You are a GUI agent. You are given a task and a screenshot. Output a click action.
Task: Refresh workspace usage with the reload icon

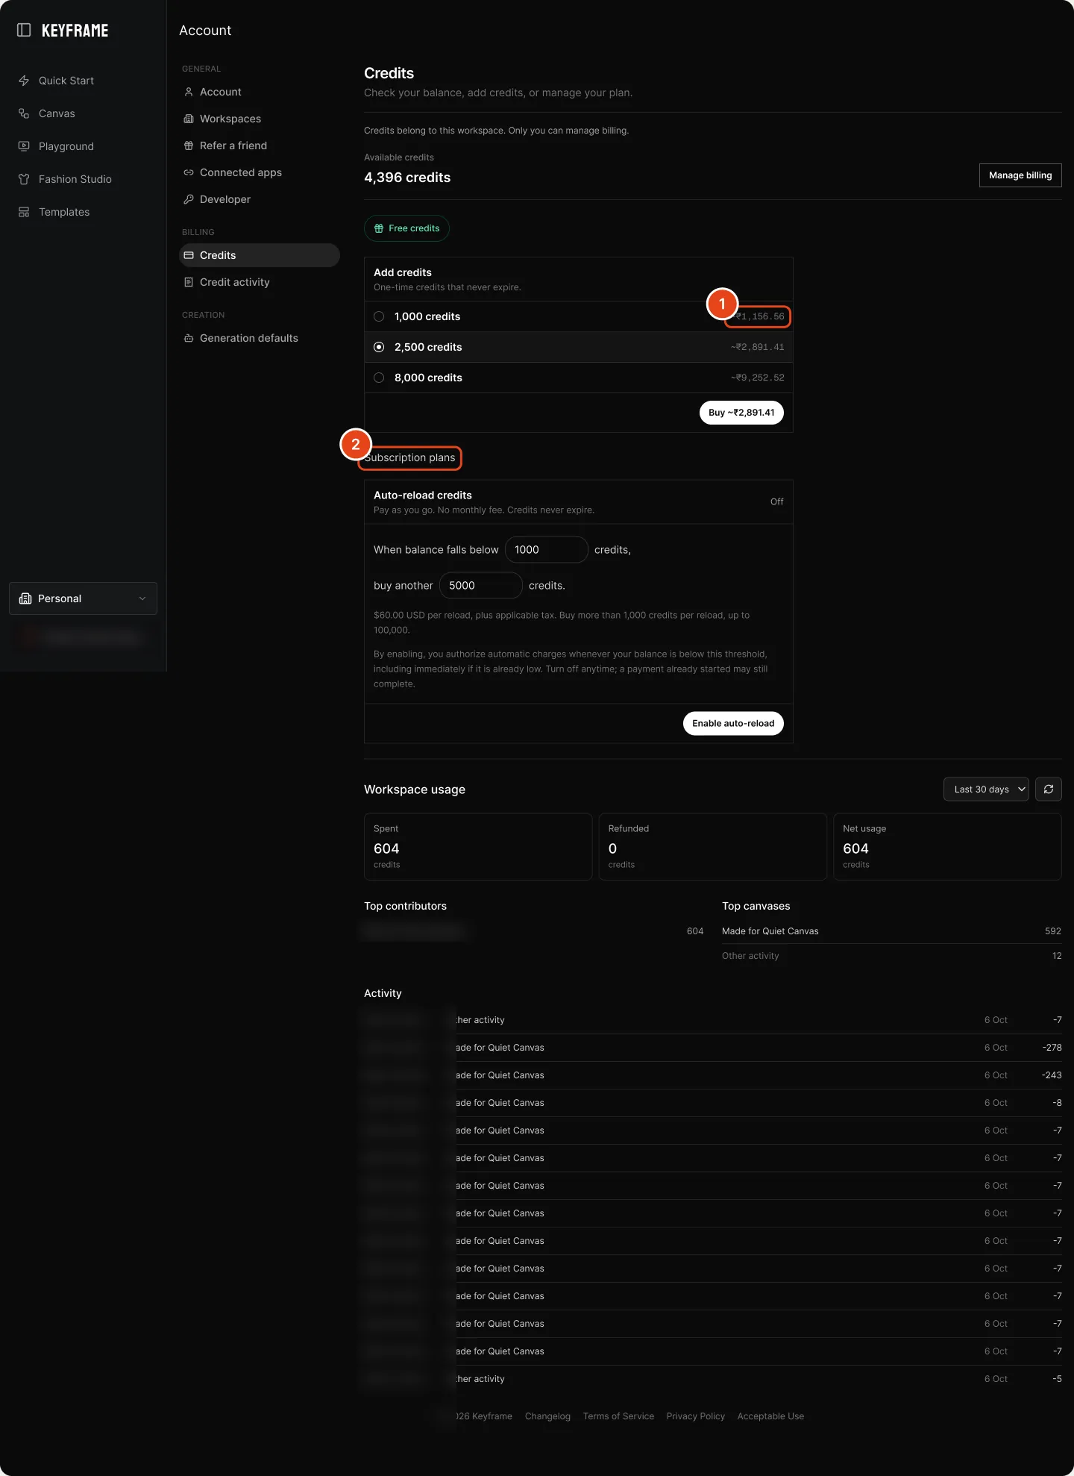coord(1049,789)
